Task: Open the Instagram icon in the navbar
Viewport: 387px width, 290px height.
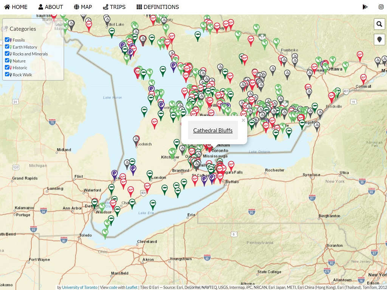Action: tap(381, 7)
